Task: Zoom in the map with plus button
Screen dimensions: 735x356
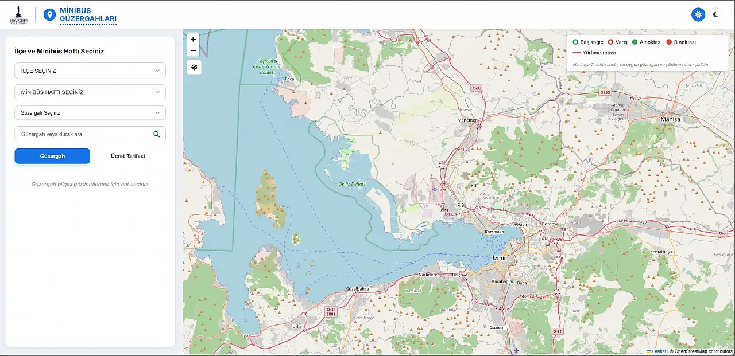Action: pyautogui.click(x=193, y=39)
